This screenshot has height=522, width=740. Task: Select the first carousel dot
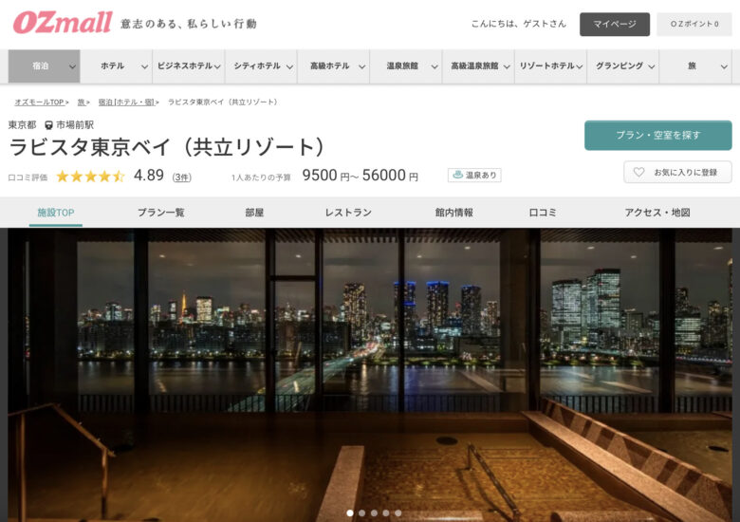click(350, 513)
